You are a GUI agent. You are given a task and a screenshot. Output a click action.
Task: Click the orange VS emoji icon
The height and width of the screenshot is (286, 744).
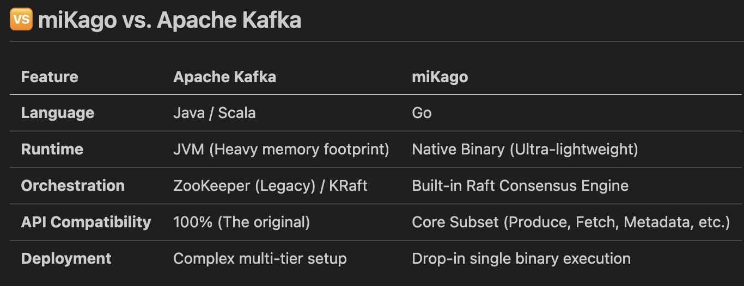(x=21, y=21)
